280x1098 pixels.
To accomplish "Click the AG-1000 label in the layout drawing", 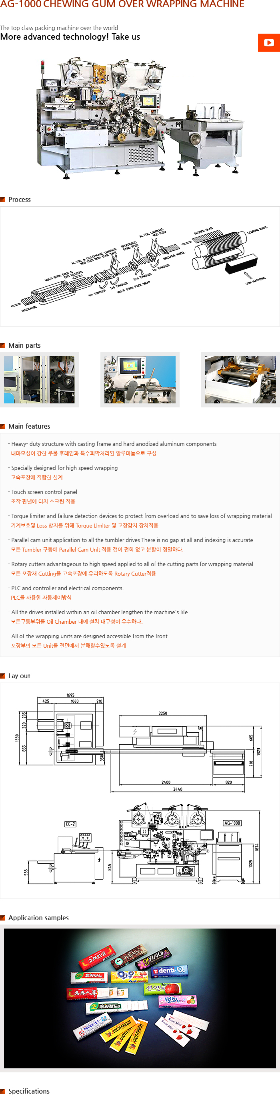I will point(232,823).
